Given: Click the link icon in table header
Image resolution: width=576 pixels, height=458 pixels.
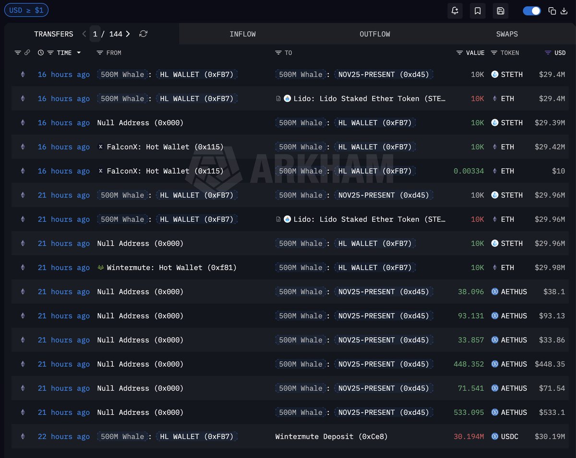Looking at the screenshot, I should tap(27, 53).
